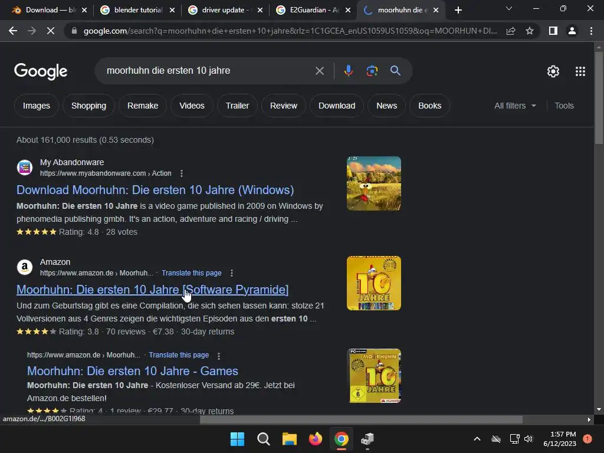Filter results by Books
Image resolution: width=604 pixels, height=453 pixels.
point(430,106)
